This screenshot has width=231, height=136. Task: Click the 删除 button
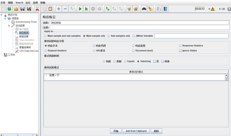pyautogui.click(x=156, y=131)
